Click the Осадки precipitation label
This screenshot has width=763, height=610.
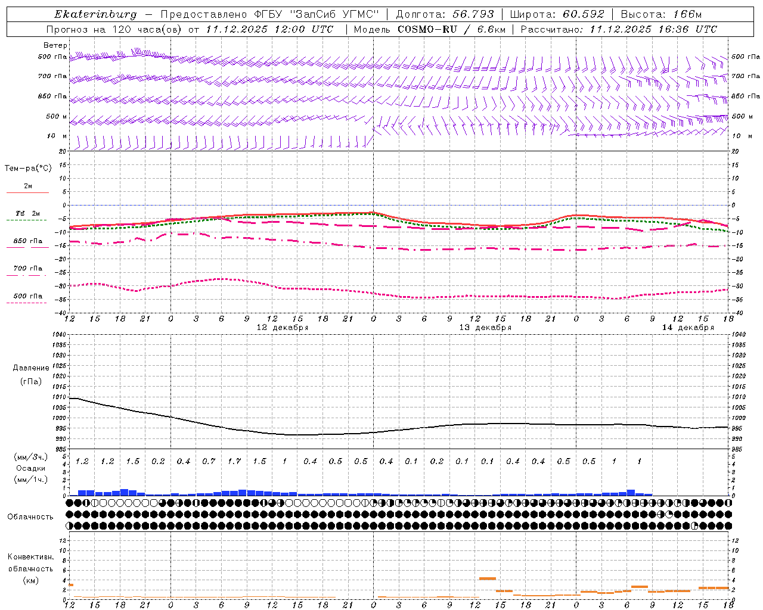[x=31, y=468]
